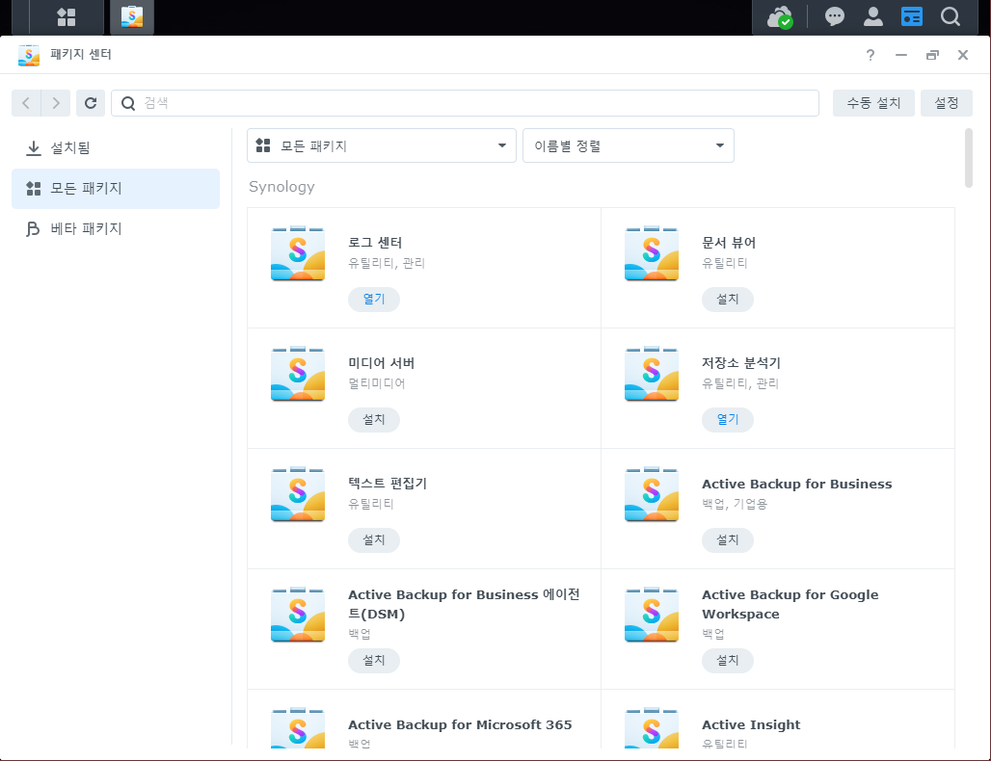Open the 미디어 서버 package title
Image resolution: width=991 pixels, height=761 pixels.
coord(382,363)
